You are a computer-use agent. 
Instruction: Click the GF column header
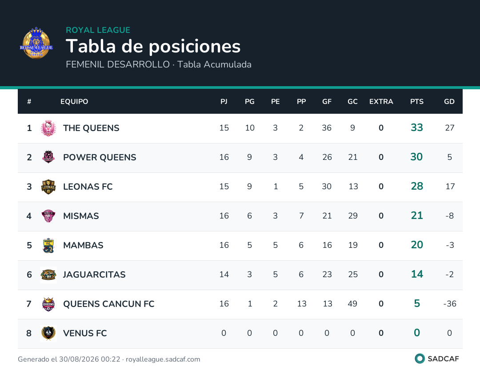coord(327,102)
